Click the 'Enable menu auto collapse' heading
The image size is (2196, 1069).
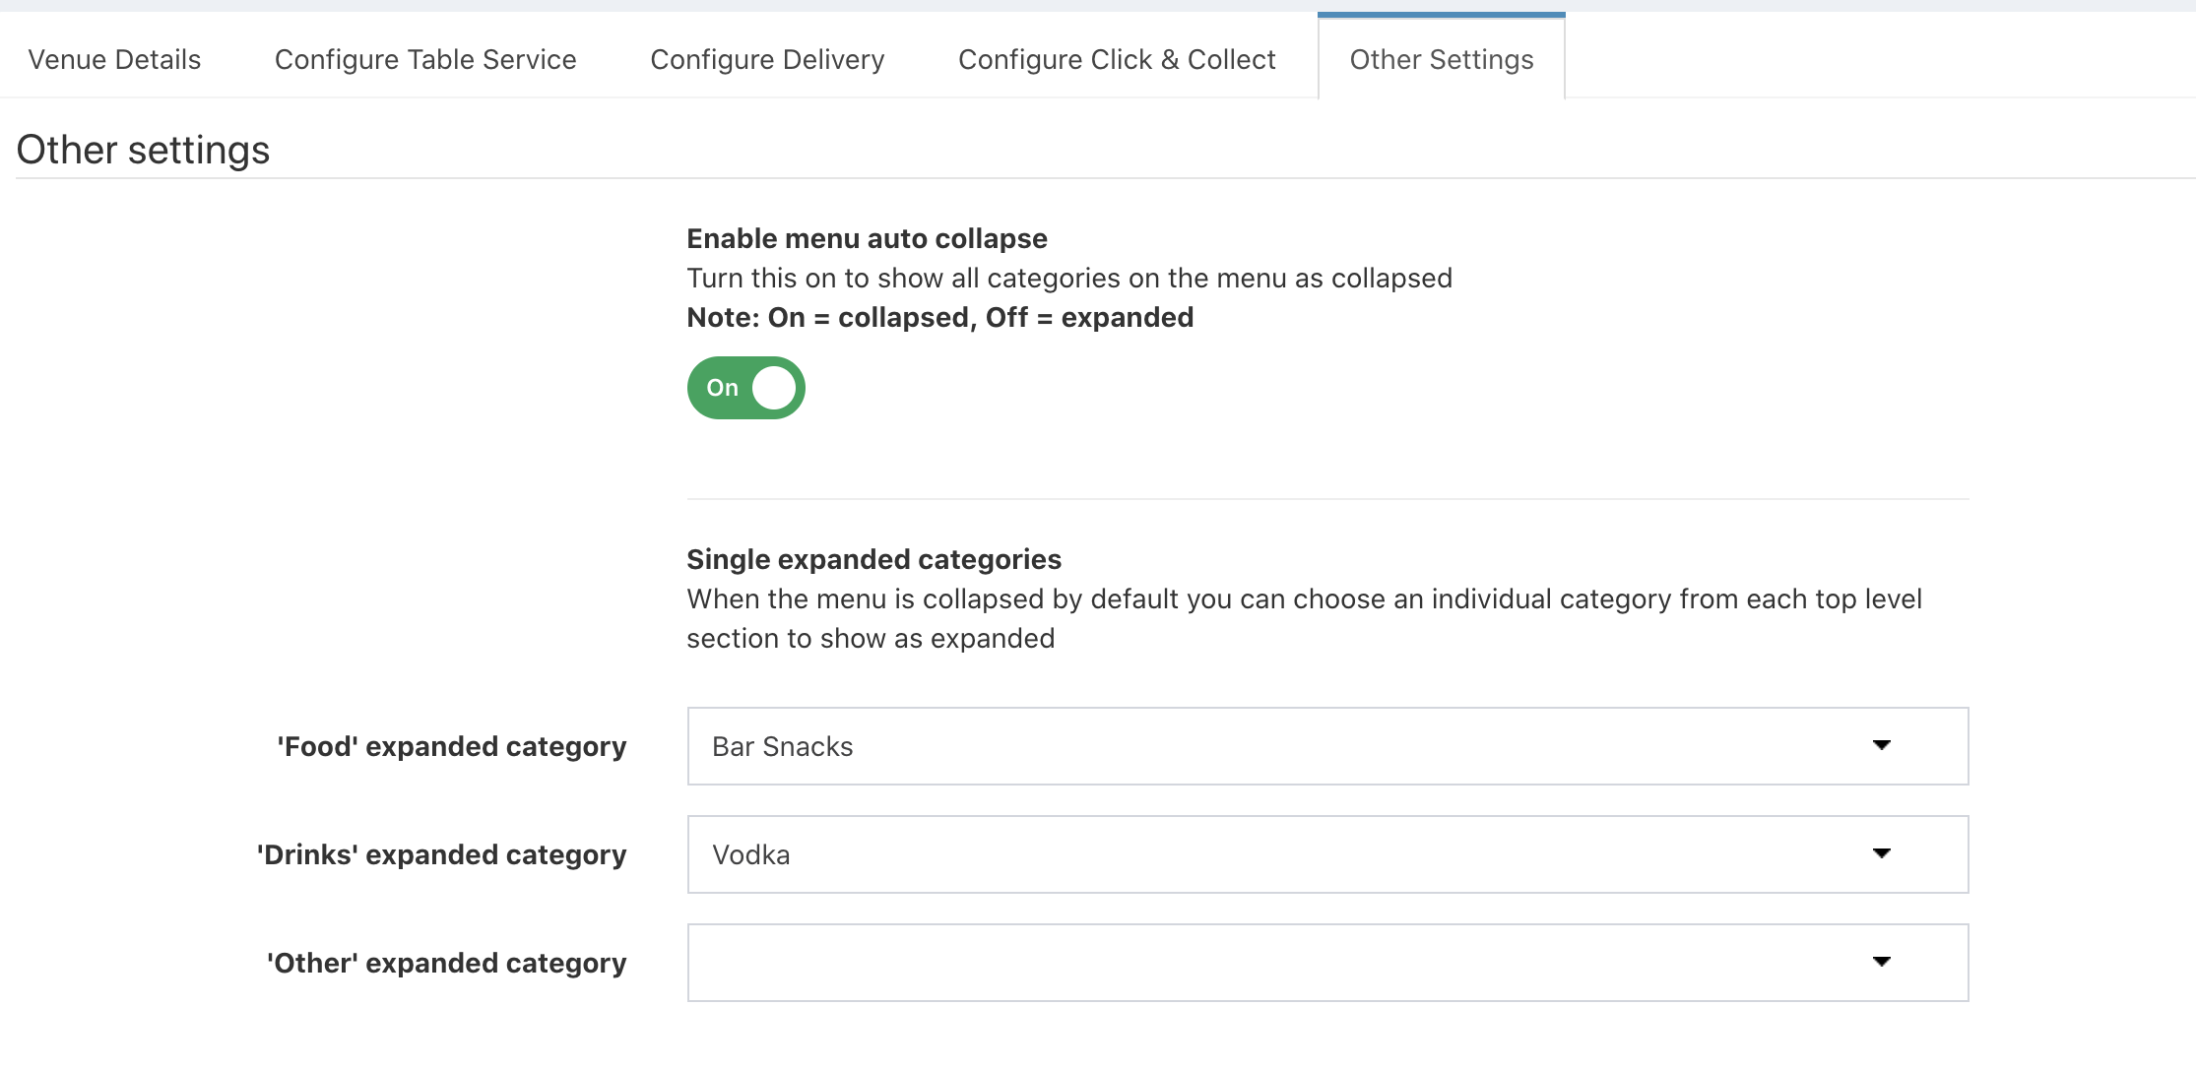coord(867,238)
